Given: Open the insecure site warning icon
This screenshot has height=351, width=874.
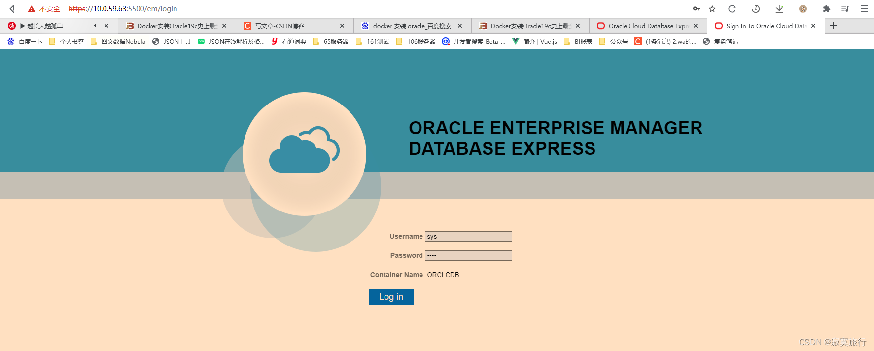Looking at the screenshot, I should 32,9.
